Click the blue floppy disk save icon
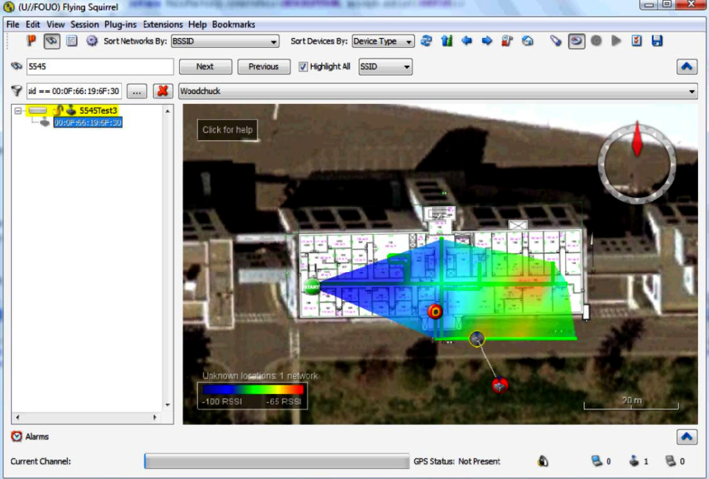This screenshot has width=709, height=479. coord(657,41)
